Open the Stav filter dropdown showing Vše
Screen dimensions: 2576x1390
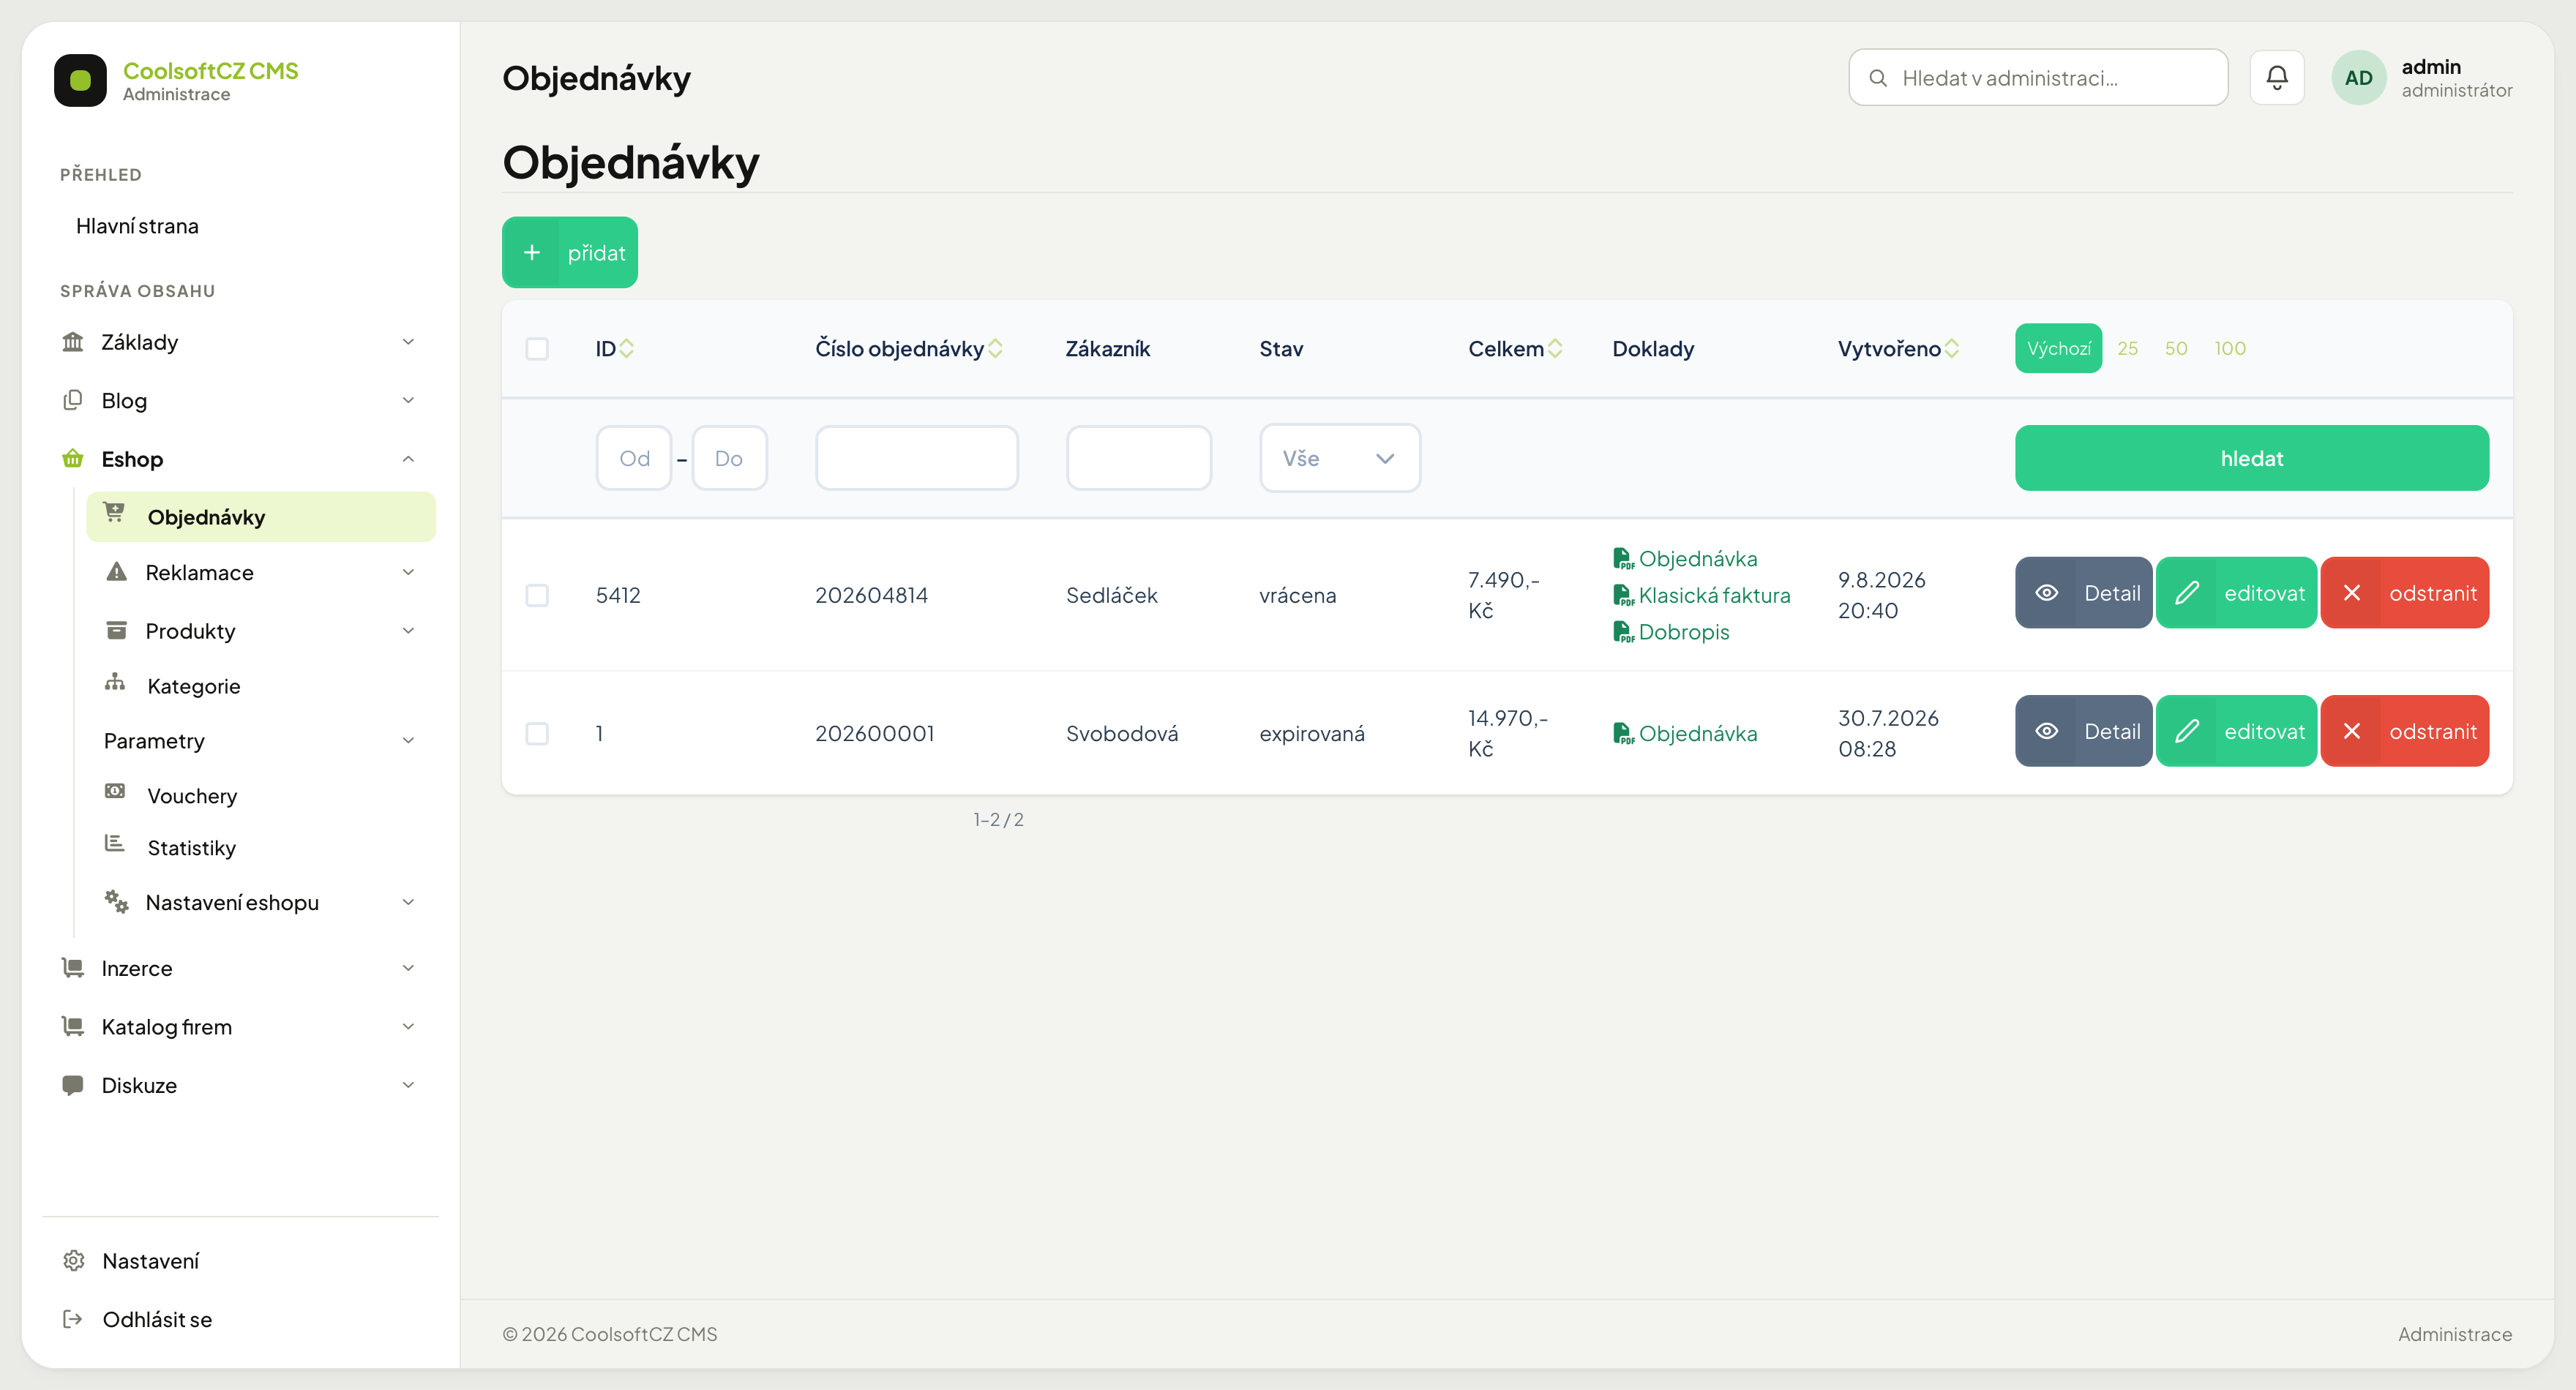(x=1340, y=458)
